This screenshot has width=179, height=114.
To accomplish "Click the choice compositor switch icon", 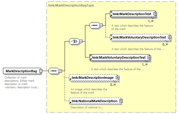I will [74, 41].
